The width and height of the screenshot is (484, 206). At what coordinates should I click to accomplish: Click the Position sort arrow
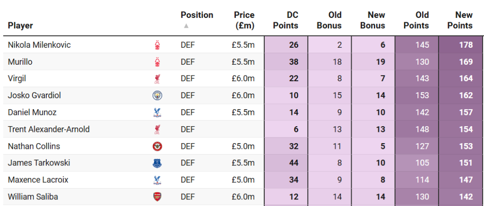tap(186, 26)
